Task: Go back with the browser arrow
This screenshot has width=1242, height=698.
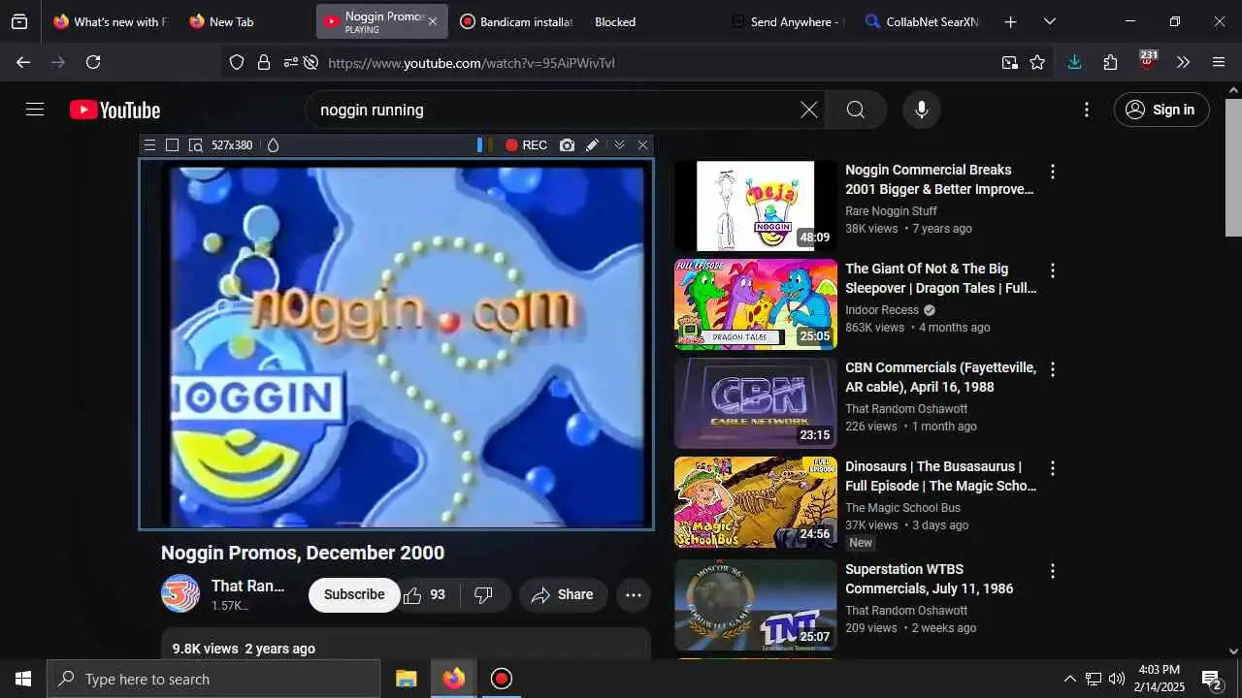Action: [x=23, y=62]
